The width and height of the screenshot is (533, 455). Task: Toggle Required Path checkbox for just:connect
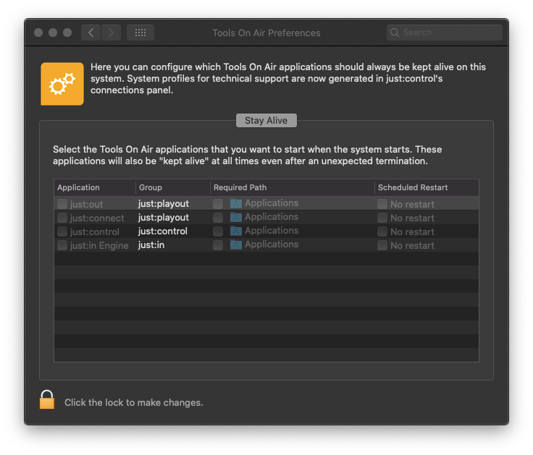(x=218, y=217)
